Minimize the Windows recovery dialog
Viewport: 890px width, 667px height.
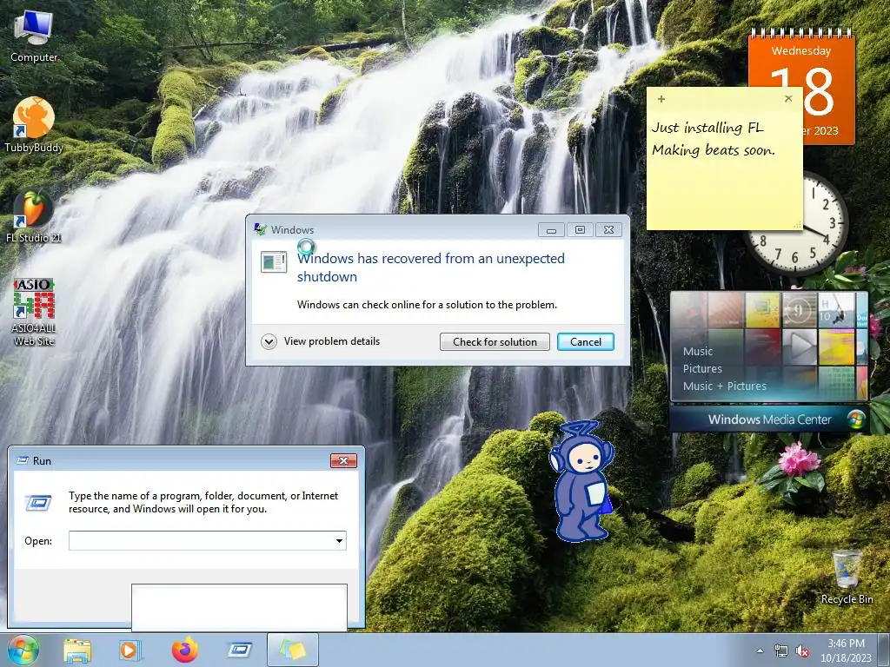coord(551,229)
